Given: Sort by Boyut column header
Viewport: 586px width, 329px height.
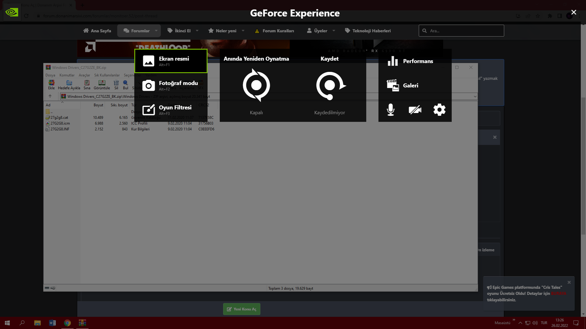Looking at the screenshot, I should (x=93, y=105).
